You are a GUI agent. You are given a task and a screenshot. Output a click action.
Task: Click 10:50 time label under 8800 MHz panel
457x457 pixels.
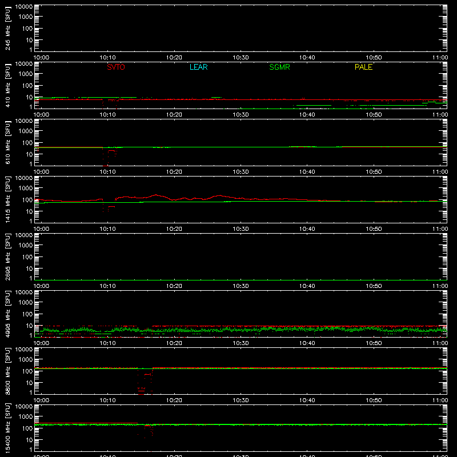click(374, 400)
